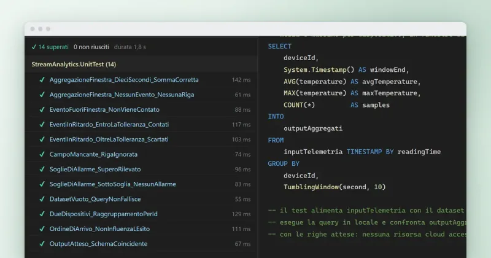This screenshot has width=491, height=258.
Task: Filter by the 14 superati label
Action: pyautogui.click(x=53, y=47)
